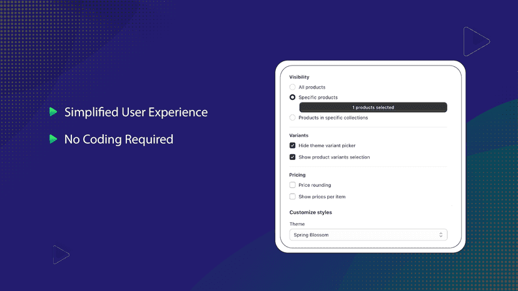Enable the Price rounding checkbox
Image resolution: width=518 pixels, height=291 pixels.
coord(292,185)
